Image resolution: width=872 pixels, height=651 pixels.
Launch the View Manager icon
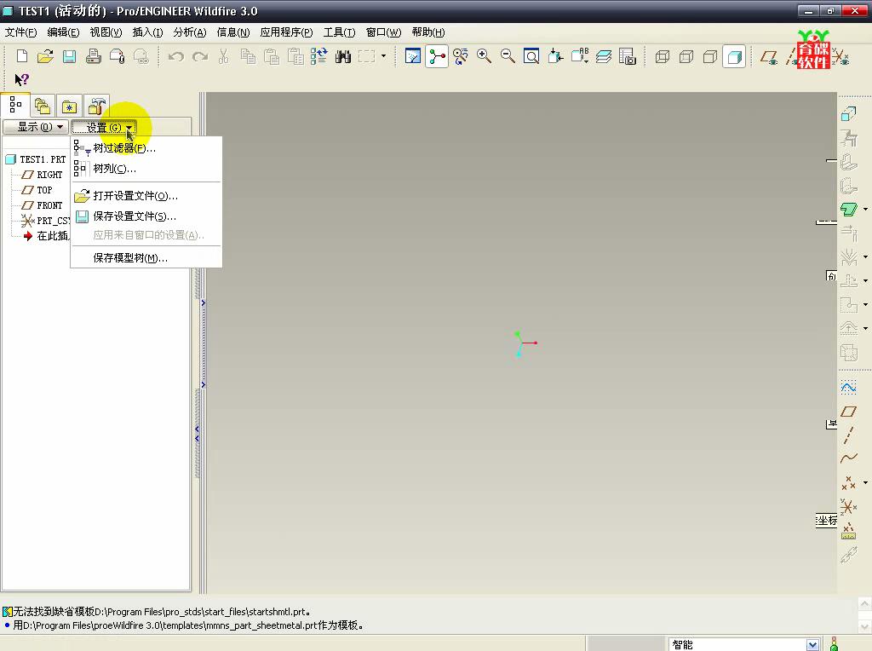click(628, 56)
